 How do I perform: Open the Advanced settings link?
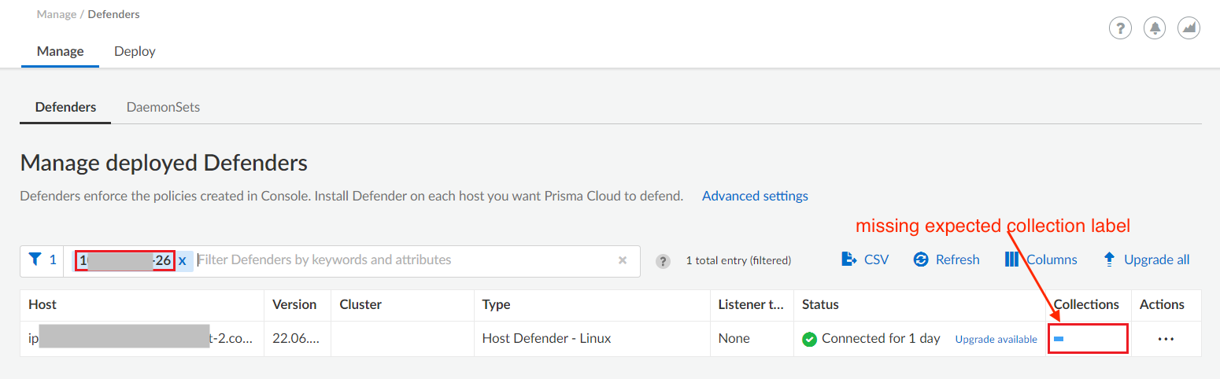(x=755, y=196)
